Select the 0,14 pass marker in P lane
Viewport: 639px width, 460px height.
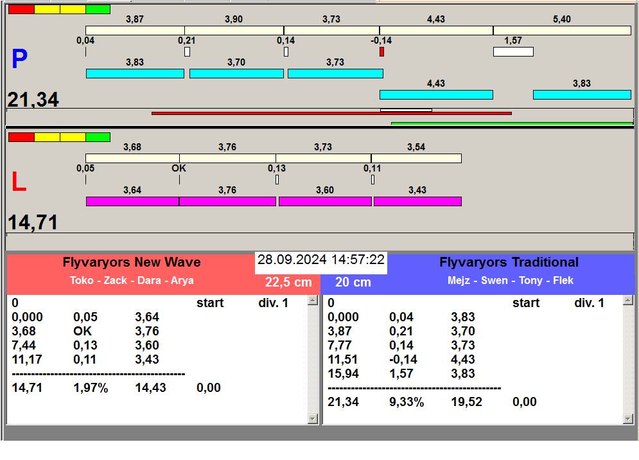286,52
